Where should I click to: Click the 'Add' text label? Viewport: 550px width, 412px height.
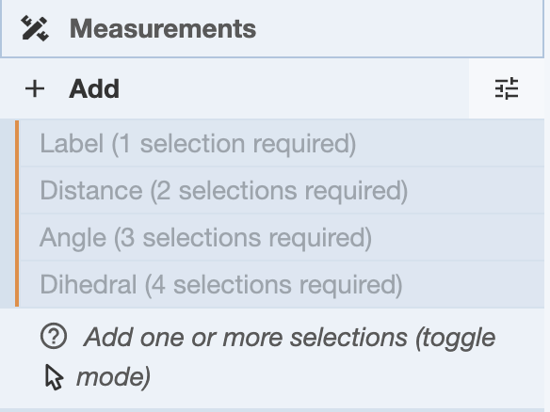[94, 89]
